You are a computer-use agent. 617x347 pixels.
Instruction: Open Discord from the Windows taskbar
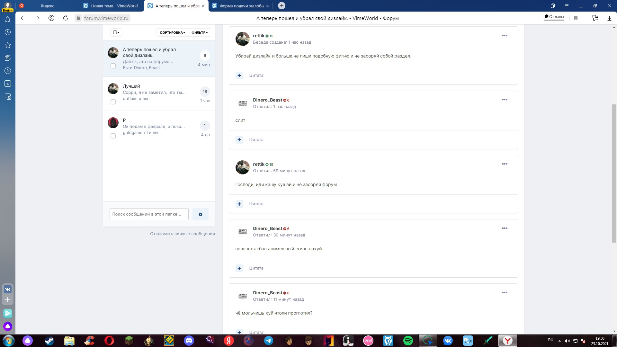[189, 341]
